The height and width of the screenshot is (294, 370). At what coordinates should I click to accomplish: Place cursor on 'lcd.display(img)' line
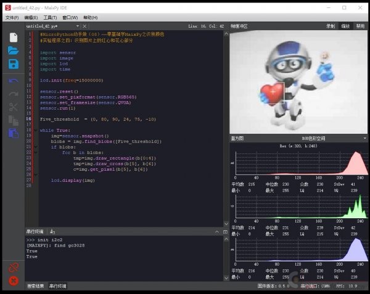[x=73, y=181]
